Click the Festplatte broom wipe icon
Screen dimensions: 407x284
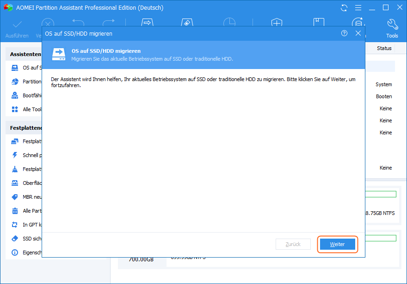coord(15,169)
